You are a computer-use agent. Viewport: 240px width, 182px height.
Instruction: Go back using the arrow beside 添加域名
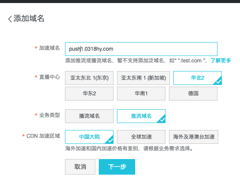pos(10,19)
